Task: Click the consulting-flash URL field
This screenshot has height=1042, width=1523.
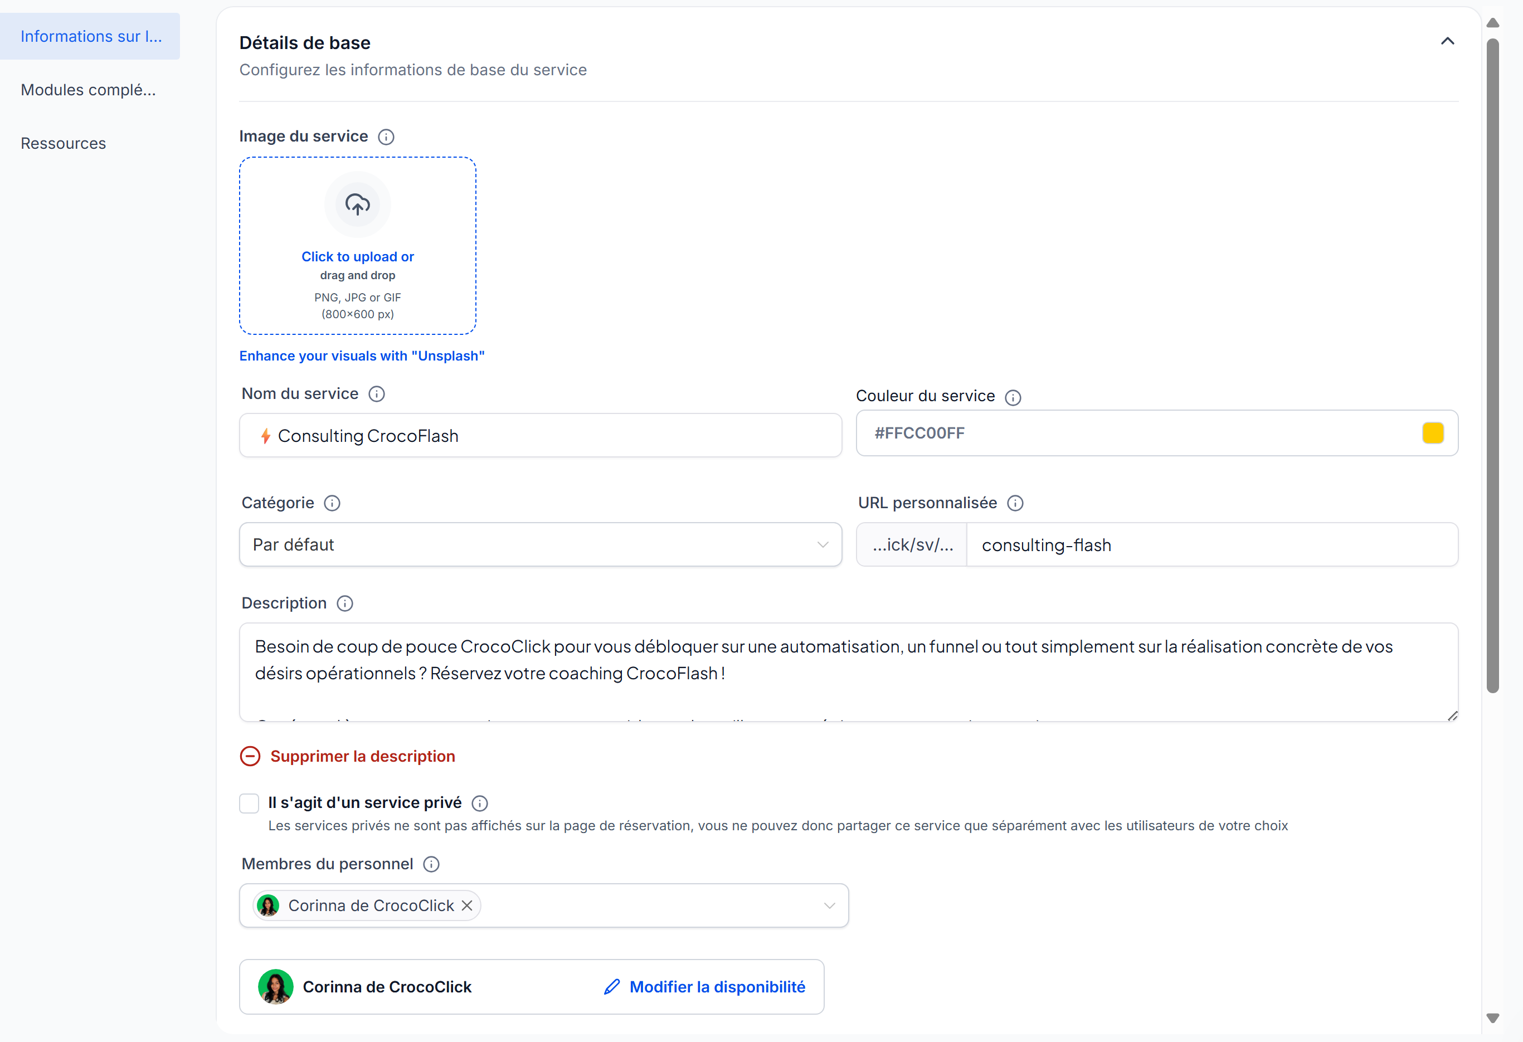Action: 1213,544
